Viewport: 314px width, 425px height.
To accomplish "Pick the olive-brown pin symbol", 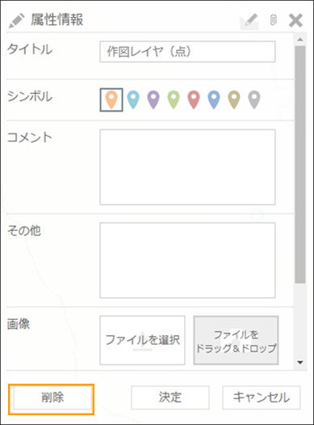I will coord(234,100).
